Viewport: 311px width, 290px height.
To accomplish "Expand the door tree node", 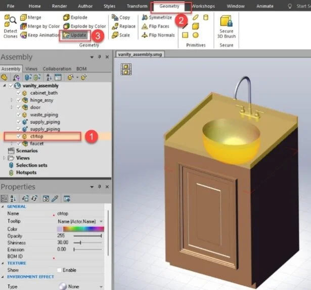I will pyautogui.click(x=12, y=107).
